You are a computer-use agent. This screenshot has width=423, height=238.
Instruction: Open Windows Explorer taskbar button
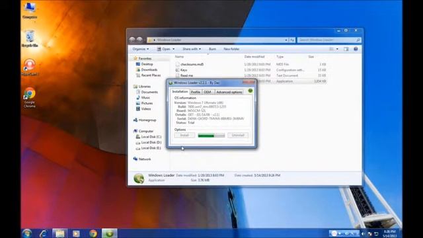pos(60,233)
